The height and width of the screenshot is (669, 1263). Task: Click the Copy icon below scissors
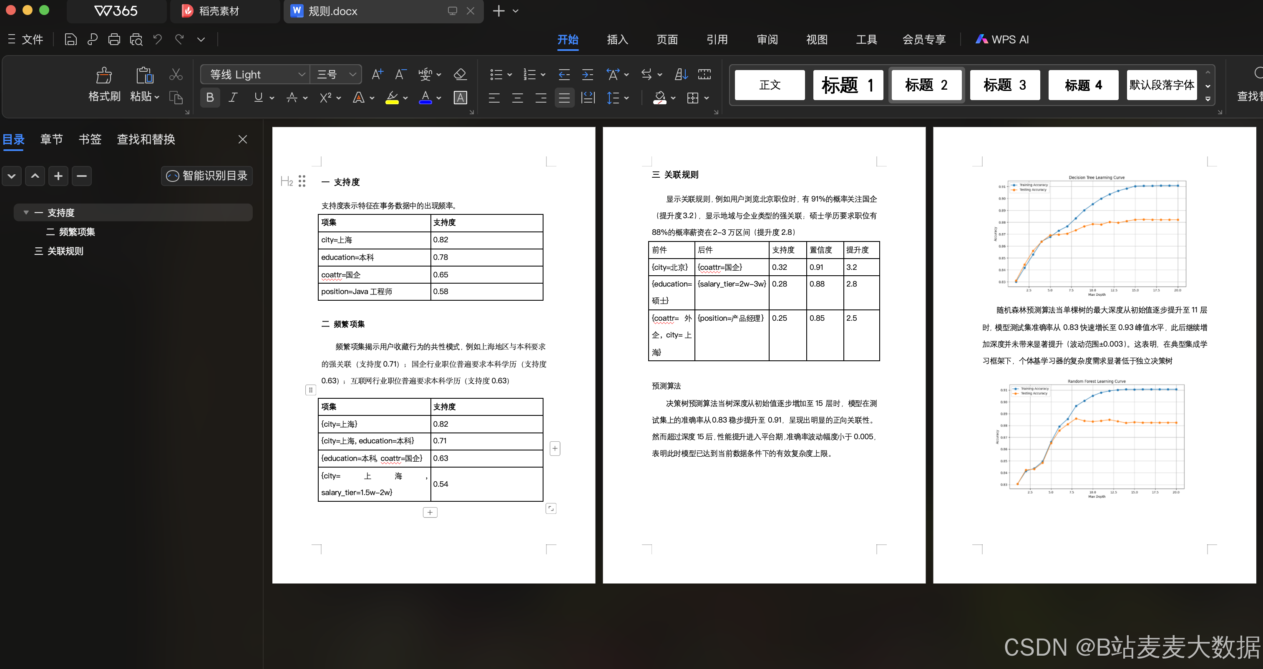(176, 98)
